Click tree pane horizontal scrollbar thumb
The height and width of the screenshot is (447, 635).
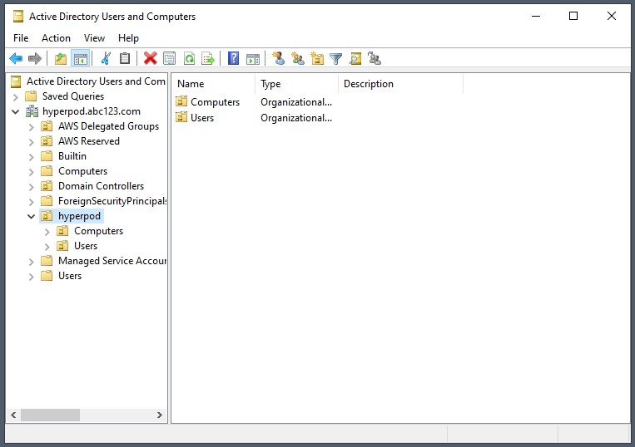[x=50, y=415]
